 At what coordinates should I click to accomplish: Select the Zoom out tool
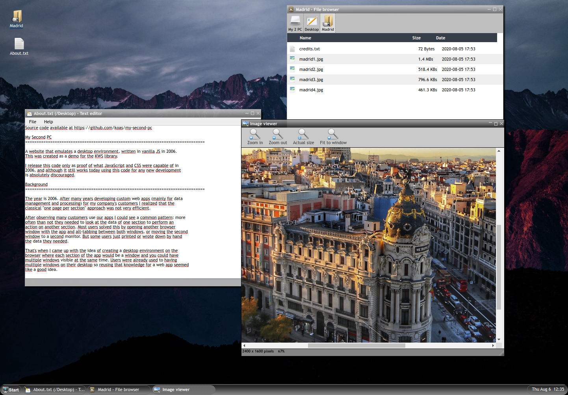pyautogui.click(x=278, y=136)
